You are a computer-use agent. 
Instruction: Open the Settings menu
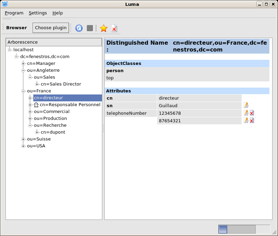[38, 13]
